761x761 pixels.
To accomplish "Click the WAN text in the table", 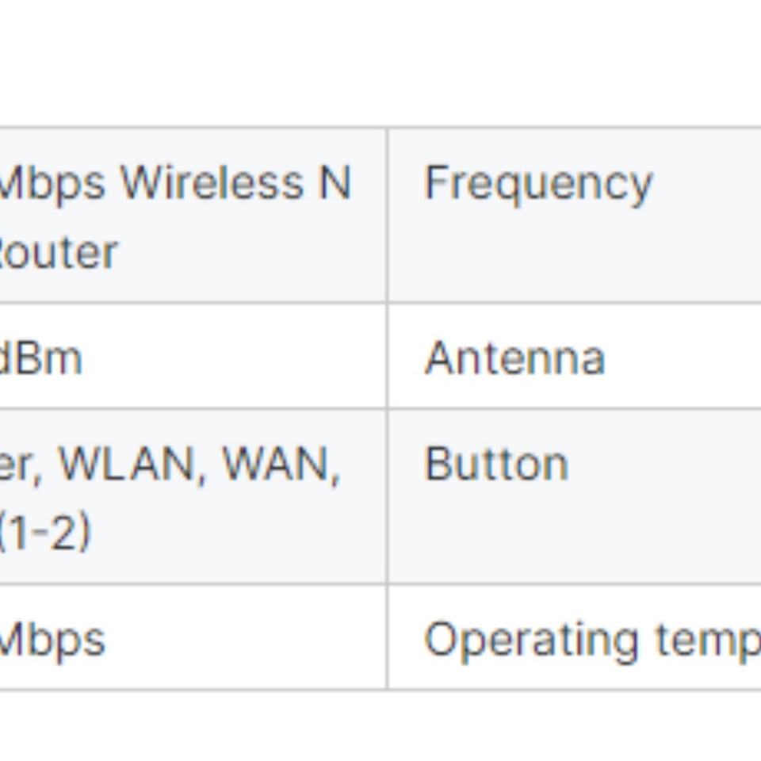I will (277, 465).
